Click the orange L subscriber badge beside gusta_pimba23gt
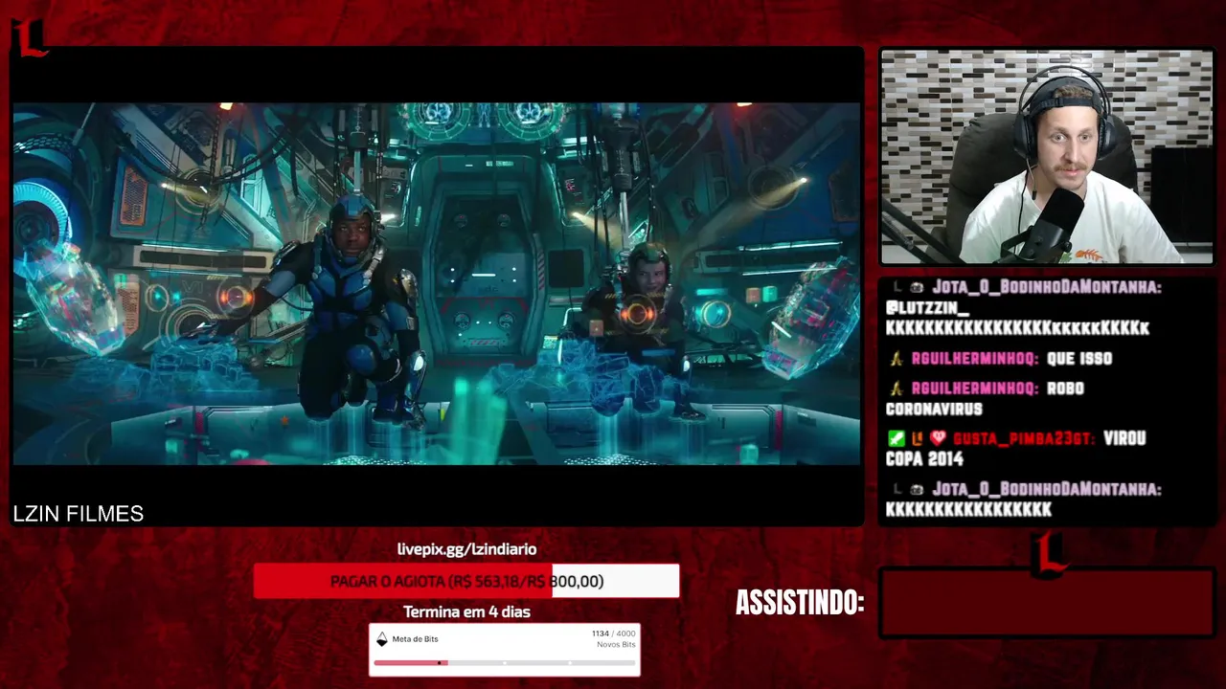 [x=917, y=438]
